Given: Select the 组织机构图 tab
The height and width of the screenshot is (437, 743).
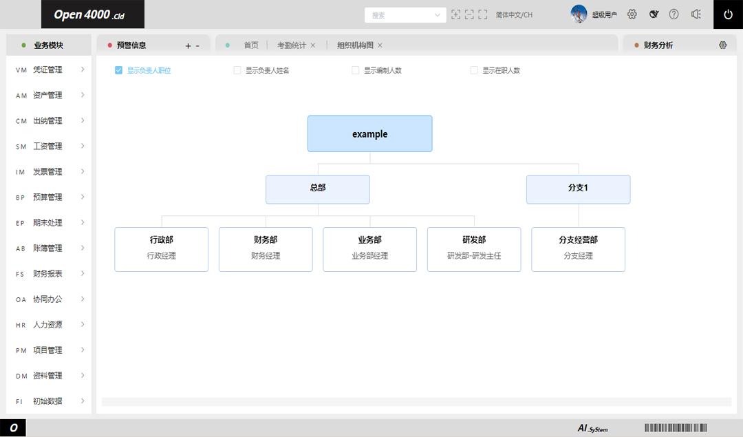Looking at the screenshot, I should pos(355,45).
